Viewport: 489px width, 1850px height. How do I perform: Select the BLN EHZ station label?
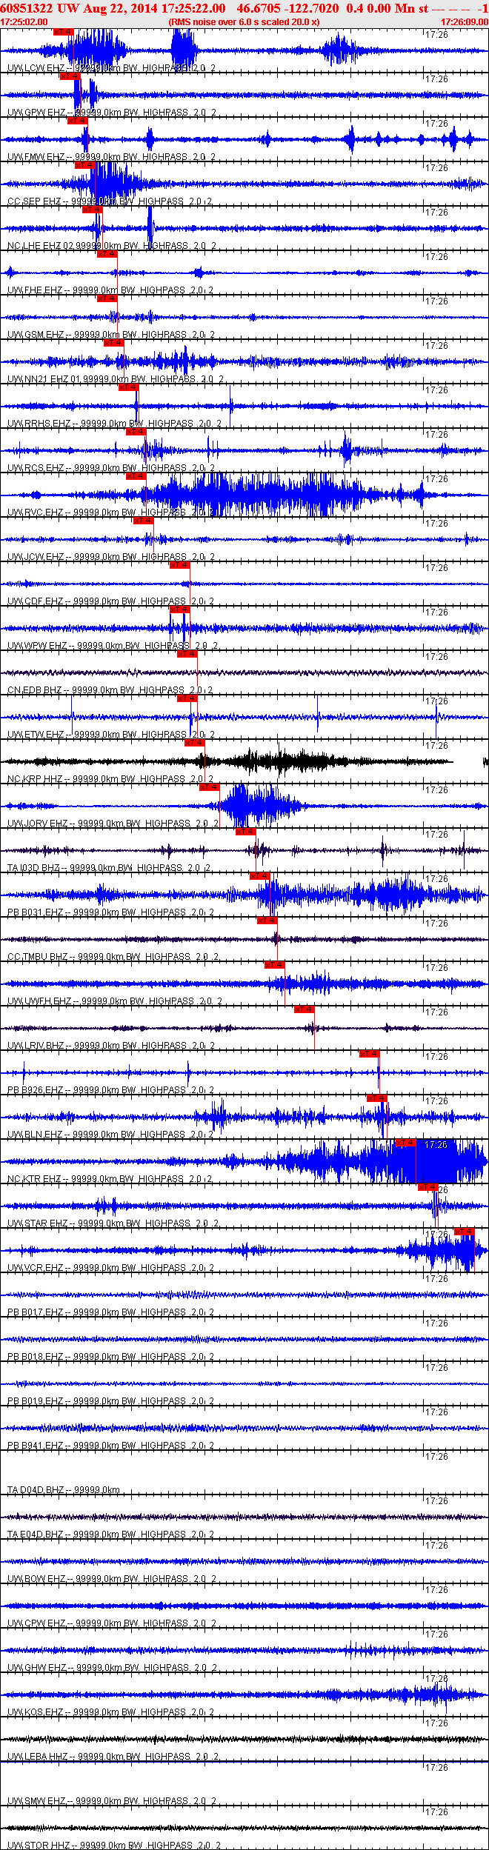[x=110, y=1135]
